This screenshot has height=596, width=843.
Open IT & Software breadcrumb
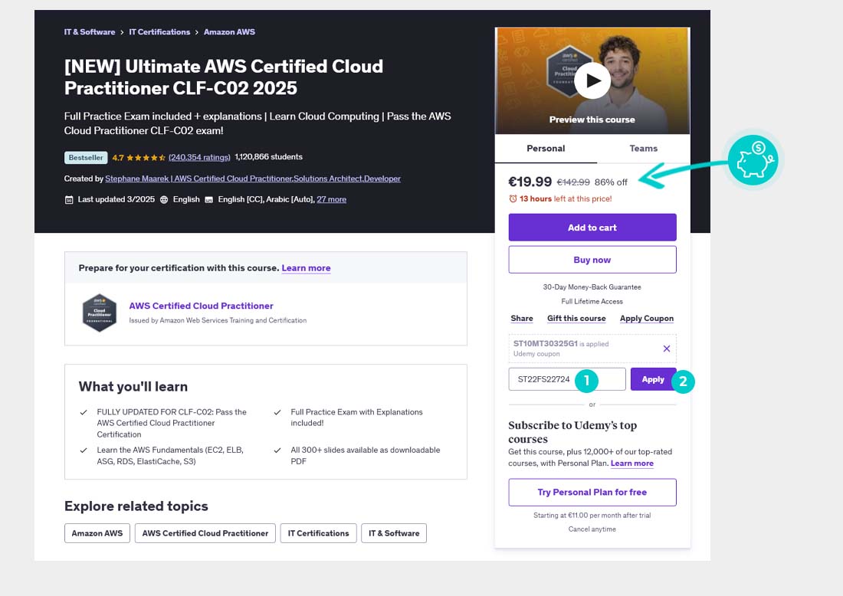tap(89, 31)
